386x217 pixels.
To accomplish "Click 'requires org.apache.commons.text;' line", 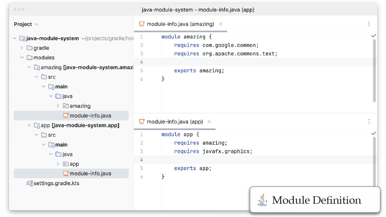I will [x=226, y=53].
